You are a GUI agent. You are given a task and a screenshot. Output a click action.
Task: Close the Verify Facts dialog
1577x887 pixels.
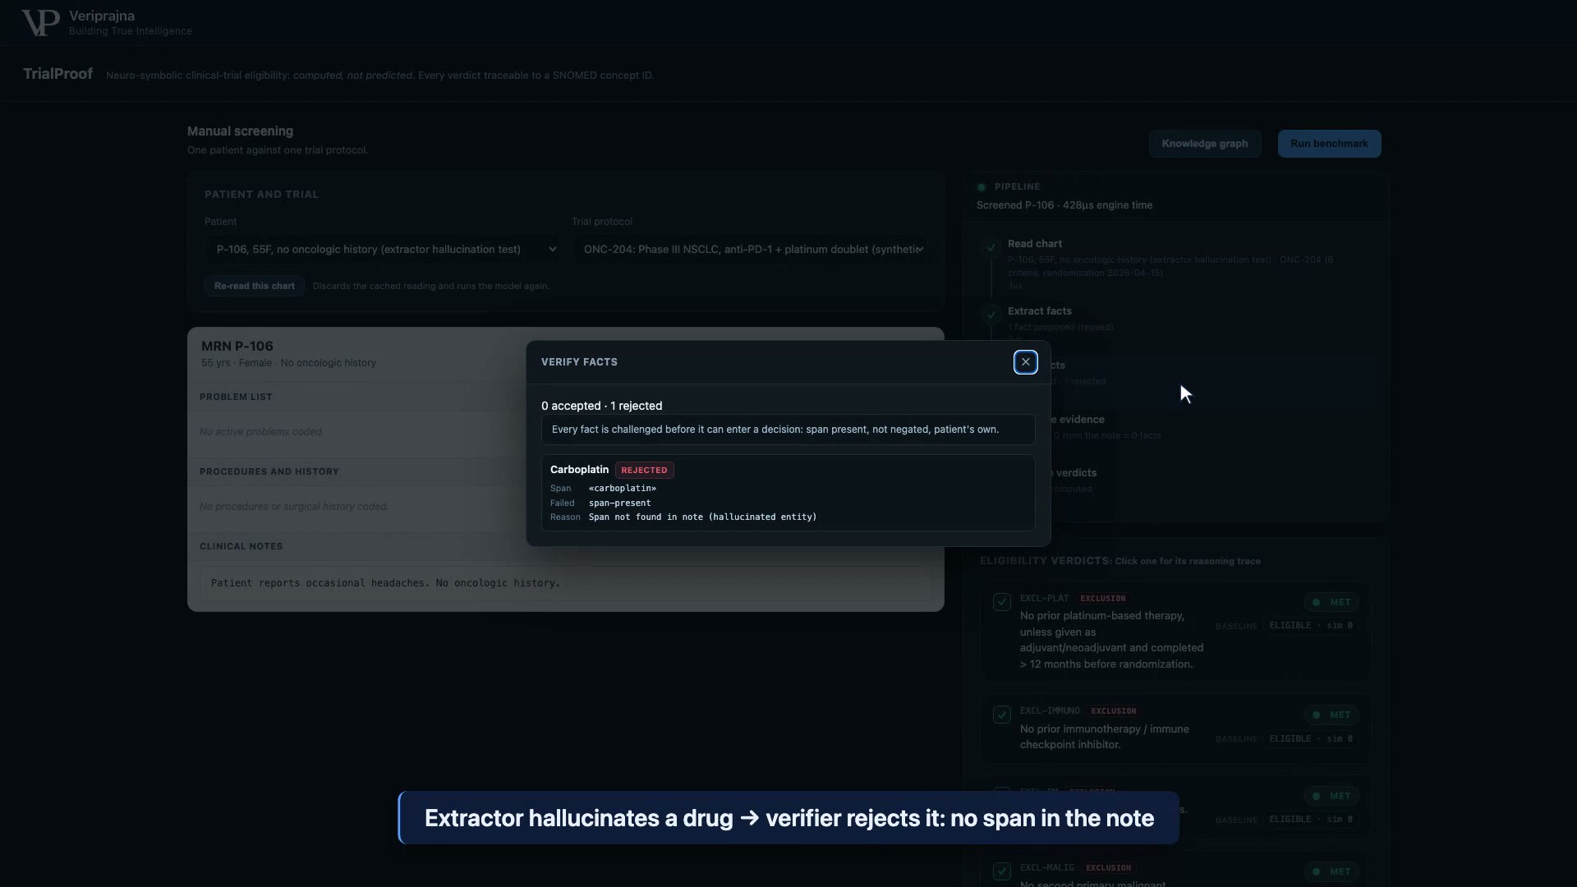click(x=1025, y=362)
